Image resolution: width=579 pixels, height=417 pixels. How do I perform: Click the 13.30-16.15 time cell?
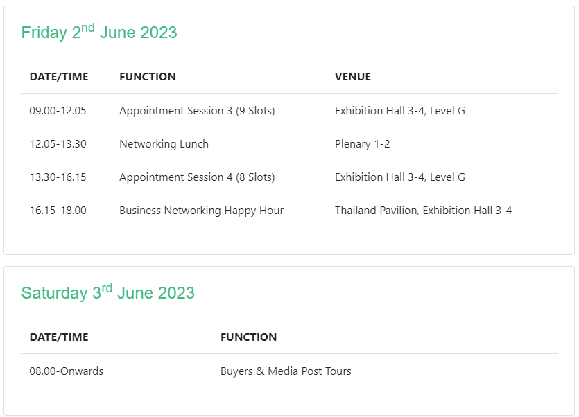58,177
